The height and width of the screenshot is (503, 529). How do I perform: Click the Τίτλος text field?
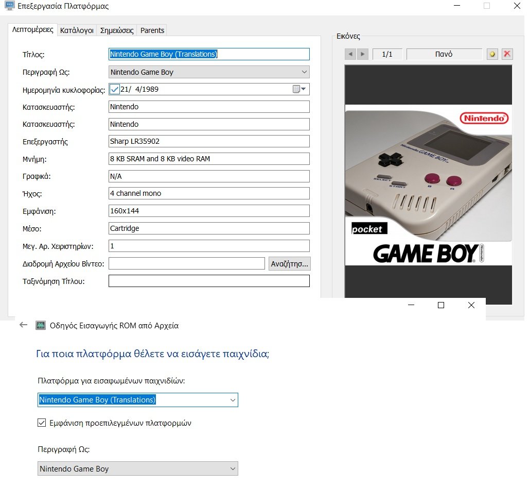(209, 54)
